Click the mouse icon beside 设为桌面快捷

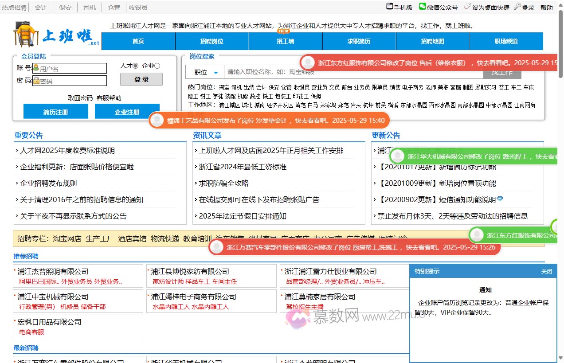[467, 6]
